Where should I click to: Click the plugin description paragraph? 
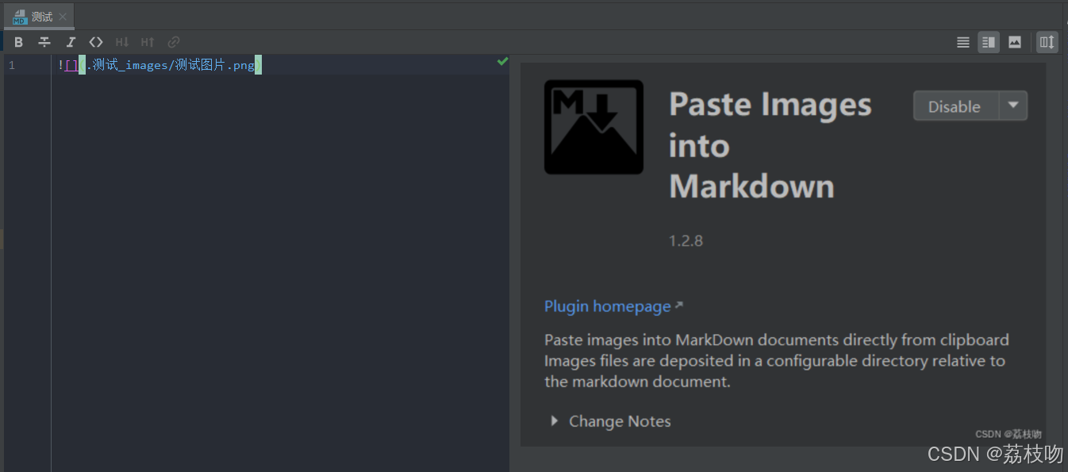pos(777,361)
